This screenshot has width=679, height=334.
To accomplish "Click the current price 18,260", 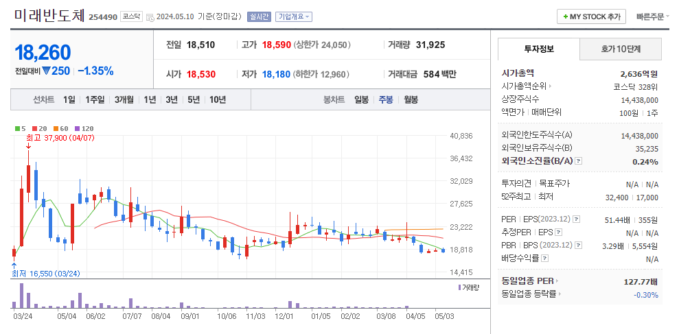I will click(43, 52).
